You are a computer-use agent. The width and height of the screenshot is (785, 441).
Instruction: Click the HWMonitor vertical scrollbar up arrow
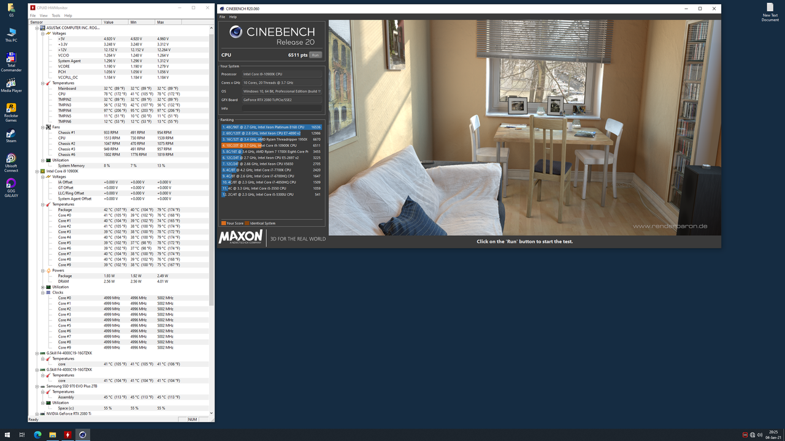point(212,28)
